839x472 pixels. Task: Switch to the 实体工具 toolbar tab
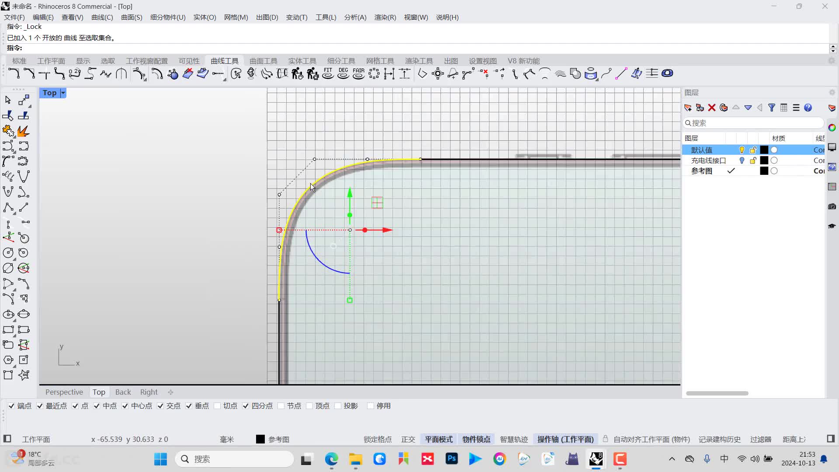[x=302, y=61]
